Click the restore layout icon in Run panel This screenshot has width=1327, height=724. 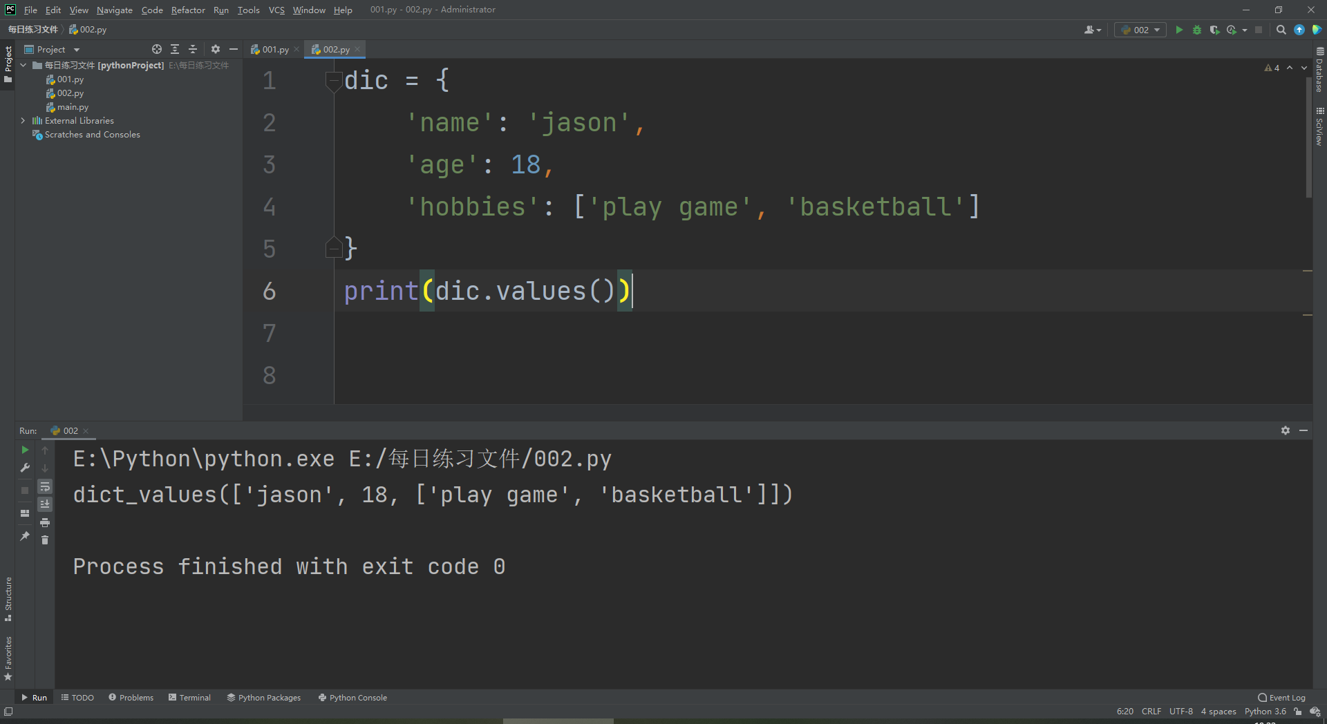click(25, 513)
